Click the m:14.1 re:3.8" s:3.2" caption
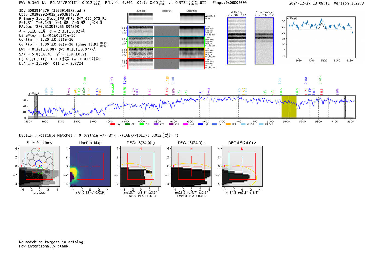Viewport: 383px width, 261px height. pos(242,193)
